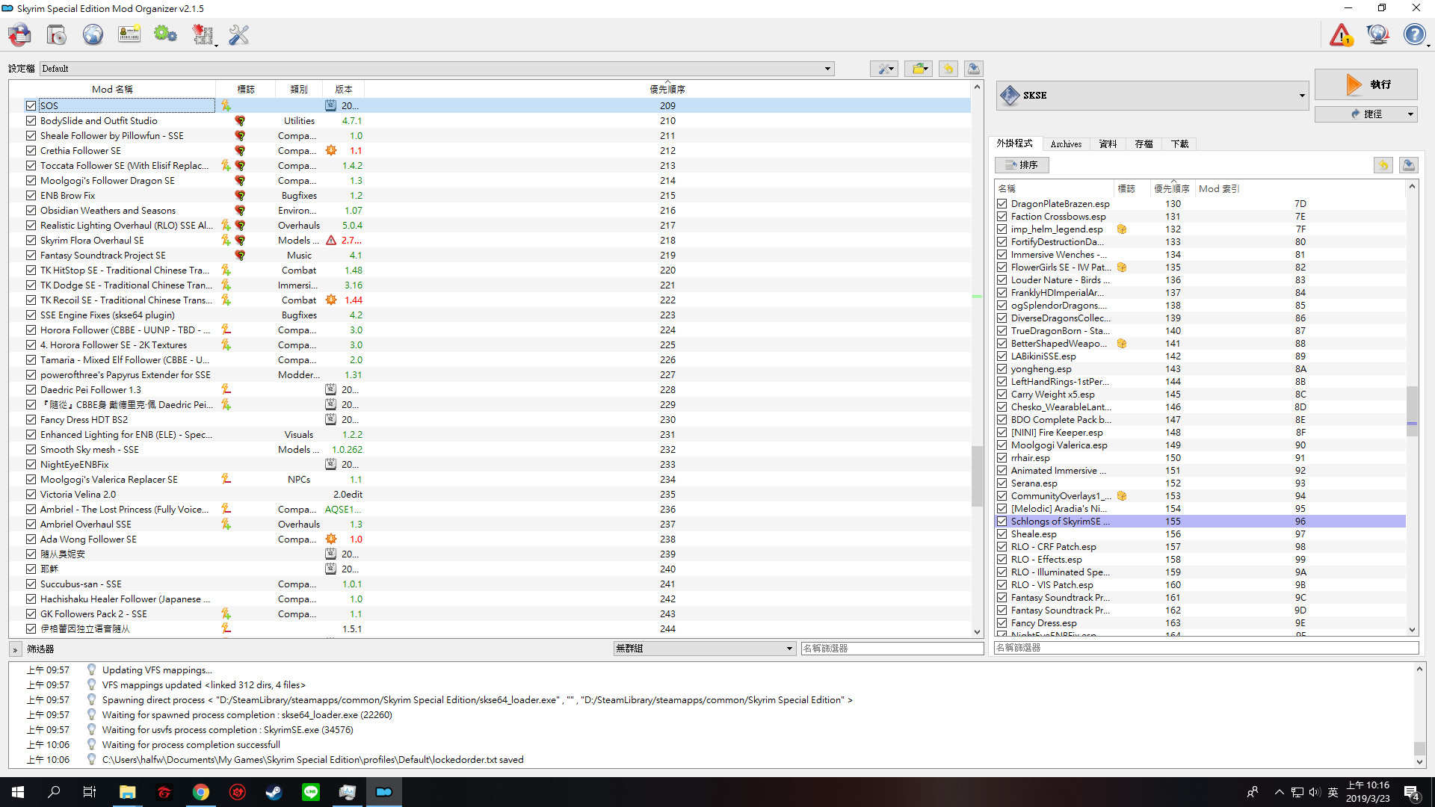Select the 外掛程式 plugins tab
Viewport: 1435px width, 807px height.
[1014, 143]
